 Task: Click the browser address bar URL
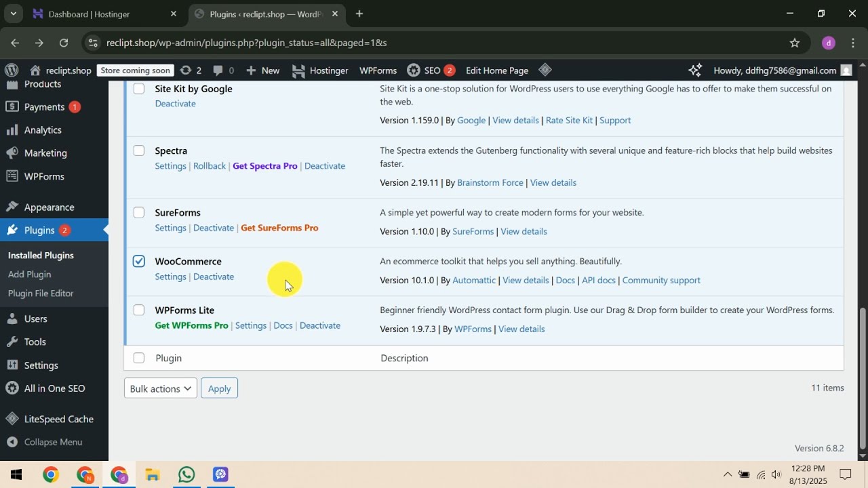[x=247, y=43]
